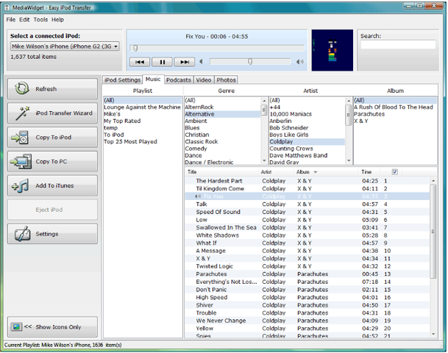Select the track Swallowed In The Sea
448x353 pixels.
pyautogui.click(x=307, y=227)
